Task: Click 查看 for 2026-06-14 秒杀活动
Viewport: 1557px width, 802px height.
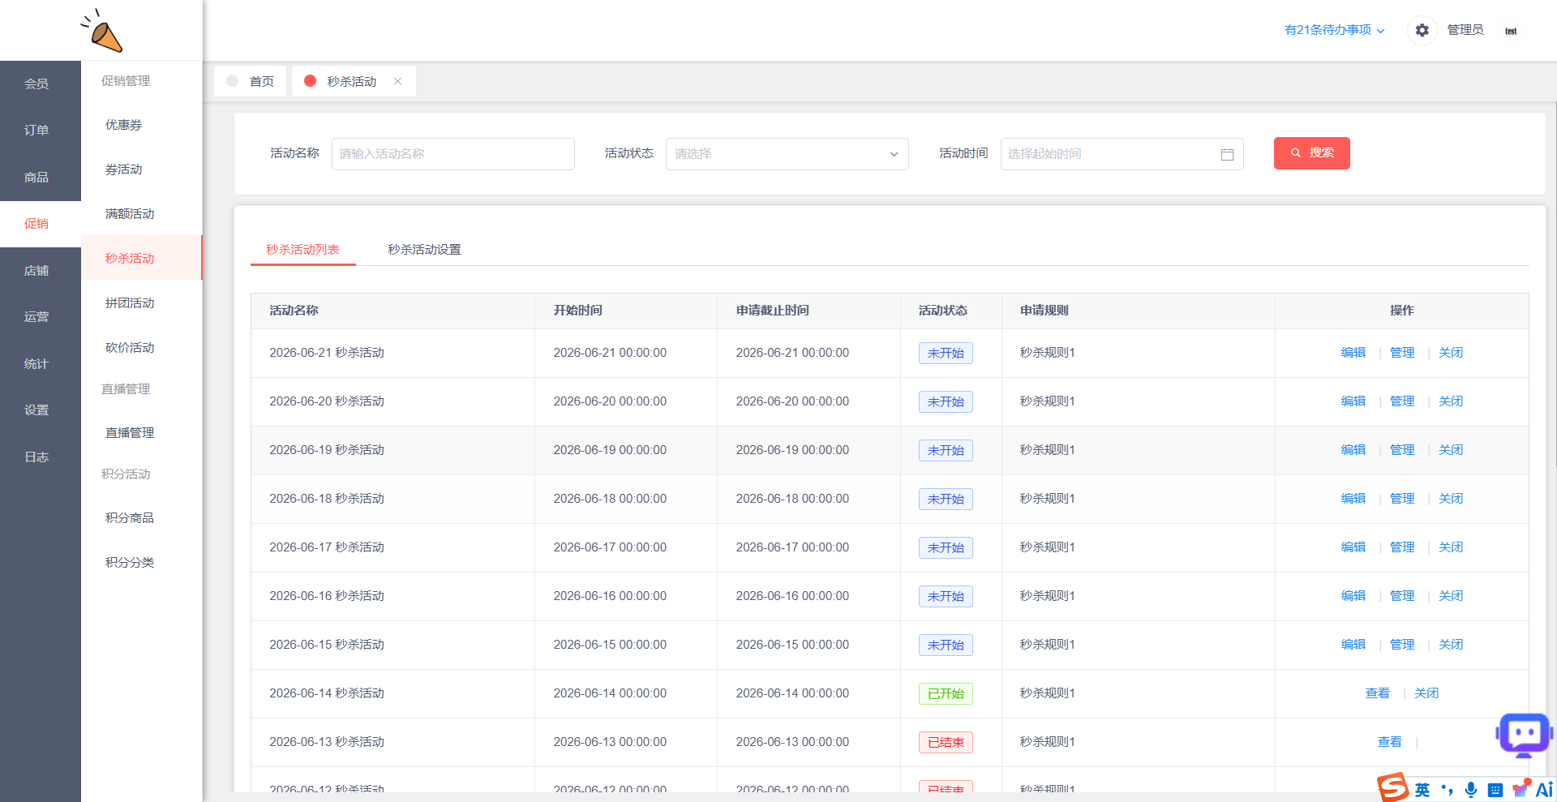Action: tap(1377, 693)
